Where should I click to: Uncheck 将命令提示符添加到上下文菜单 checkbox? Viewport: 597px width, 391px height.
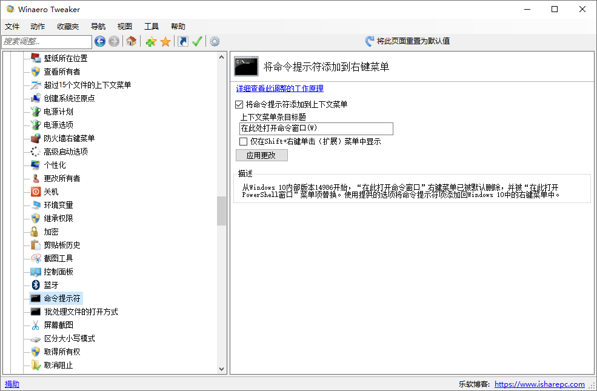(x=239, y=104)
